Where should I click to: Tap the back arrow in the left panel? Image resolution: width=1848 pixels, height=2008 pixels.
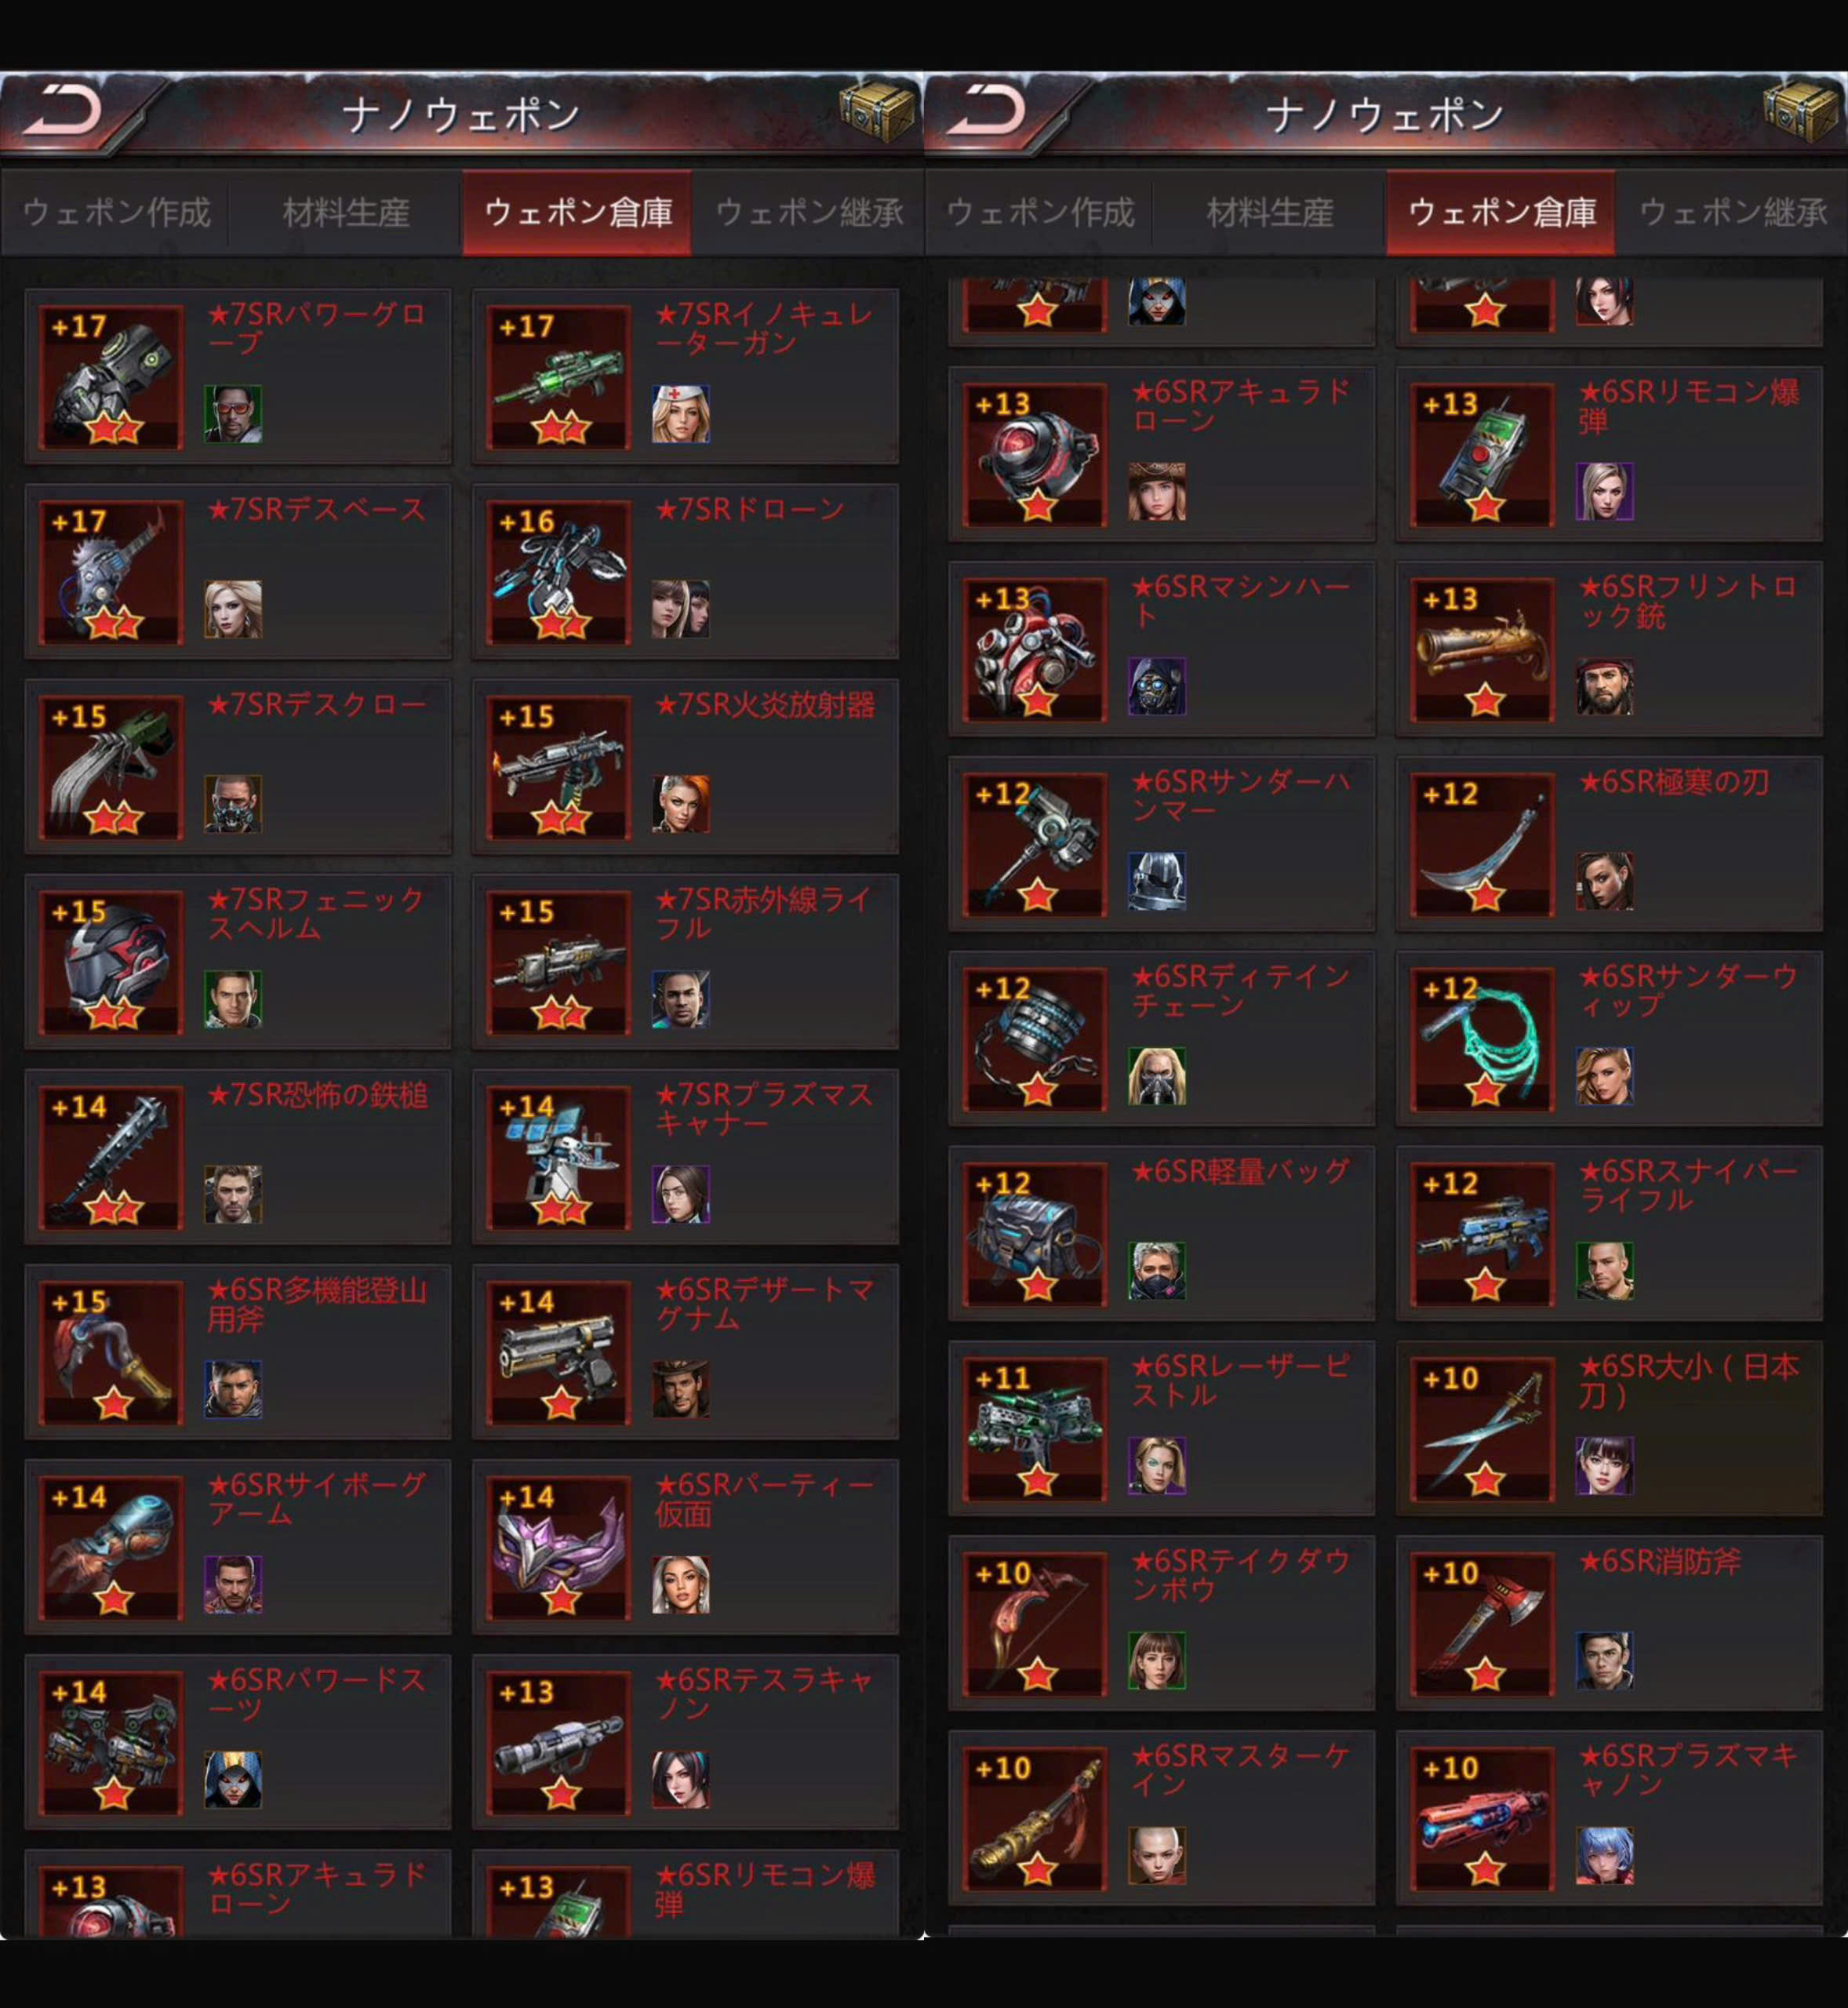pyautogui.click(x=62, y=111)
